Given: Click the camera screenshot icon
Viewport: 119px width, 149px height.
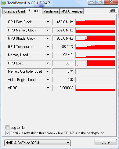Looking at the screenshot, I should (x=113, y=11).
